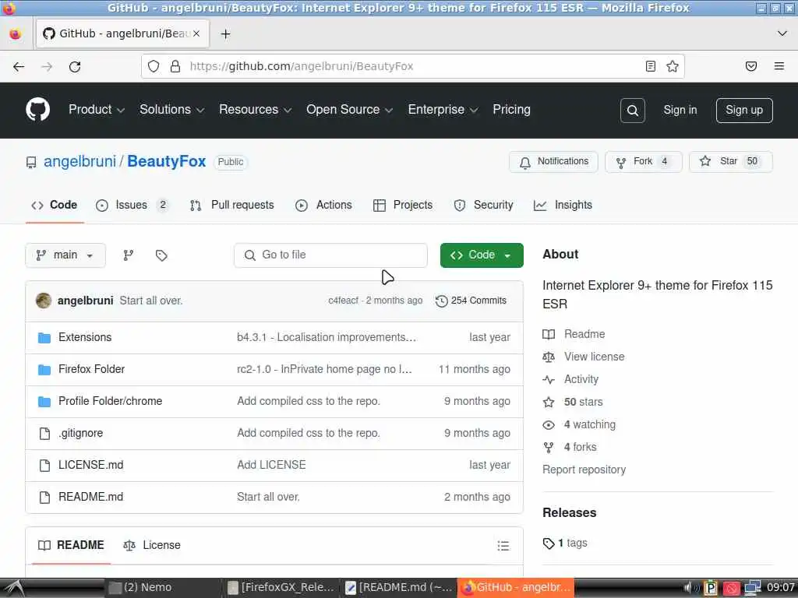
Task: Expand the green Code dropdown button
Action: point(482,255)
